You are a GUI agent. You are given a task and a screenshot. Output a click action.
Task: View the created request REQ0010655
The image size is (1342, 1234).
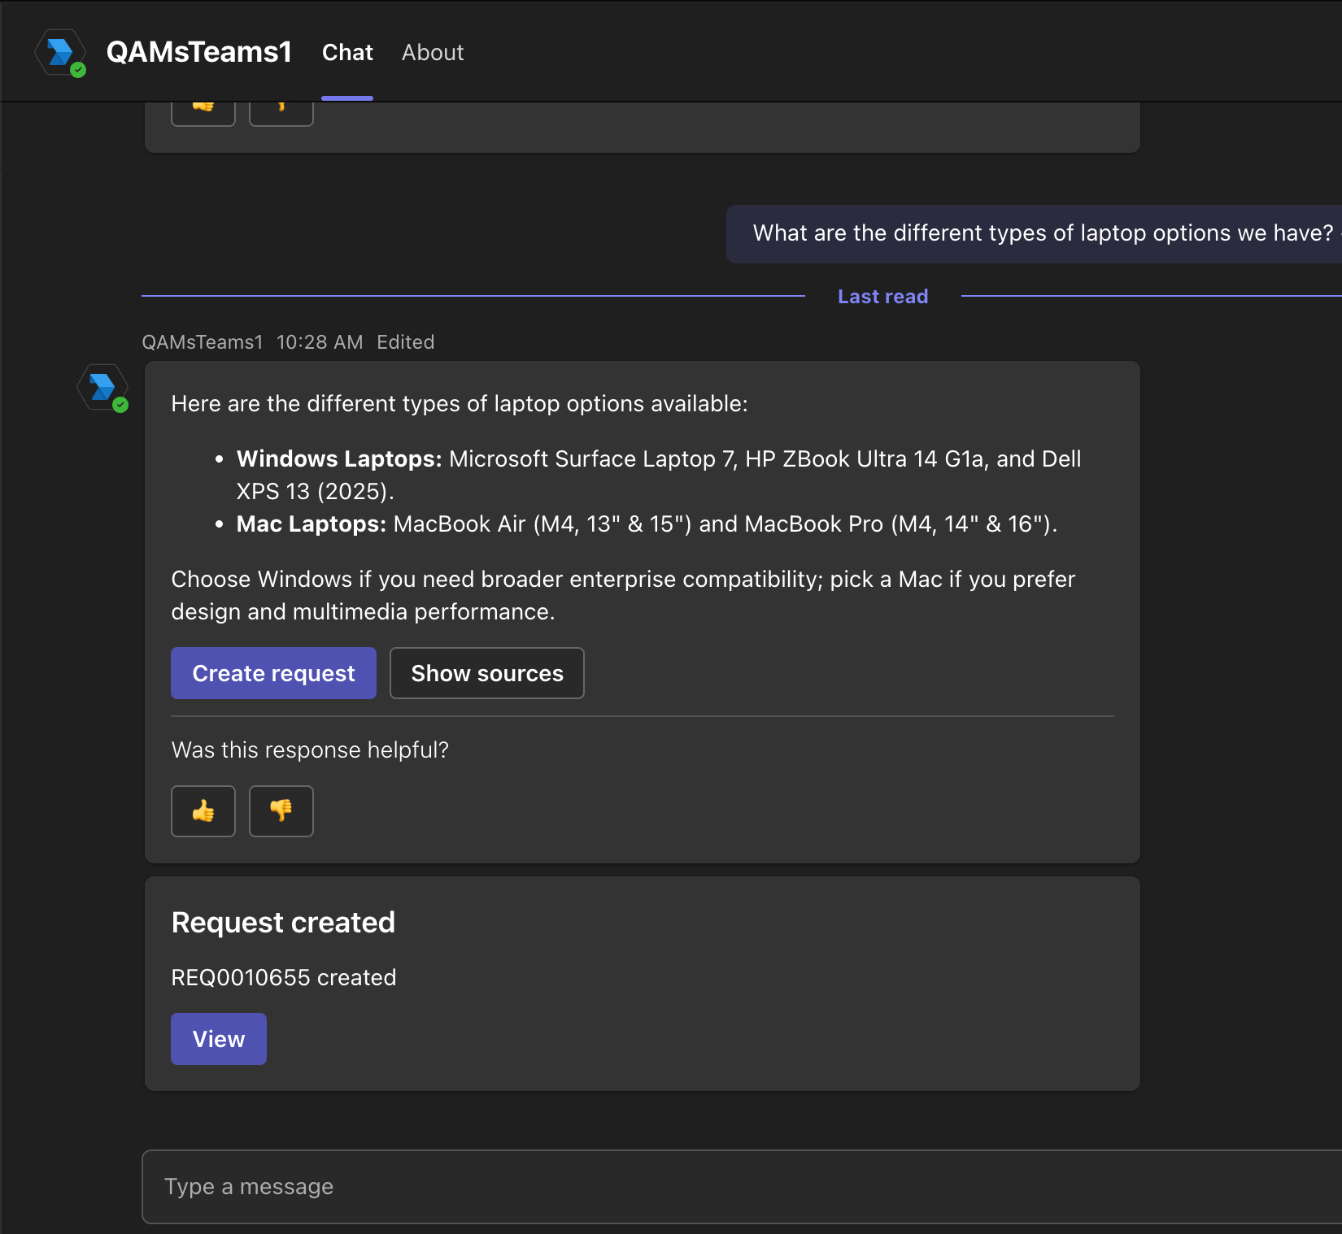[219, 1039]
